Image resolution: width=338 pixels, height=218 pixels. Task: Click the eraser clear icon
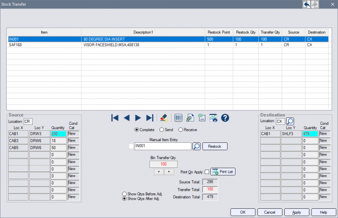(164, 118)
